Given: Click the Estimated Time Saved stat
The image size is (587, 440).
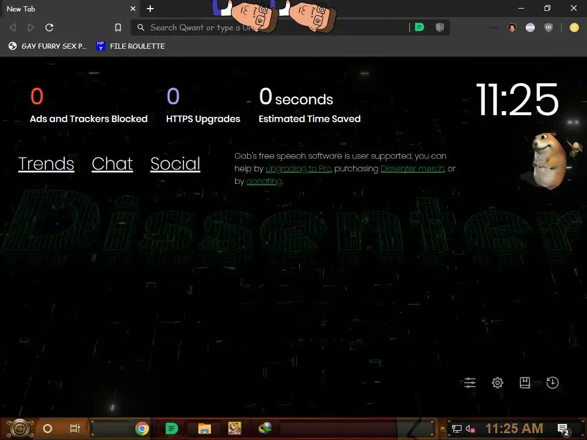Looking at the screenshot, I should (310, 105).
